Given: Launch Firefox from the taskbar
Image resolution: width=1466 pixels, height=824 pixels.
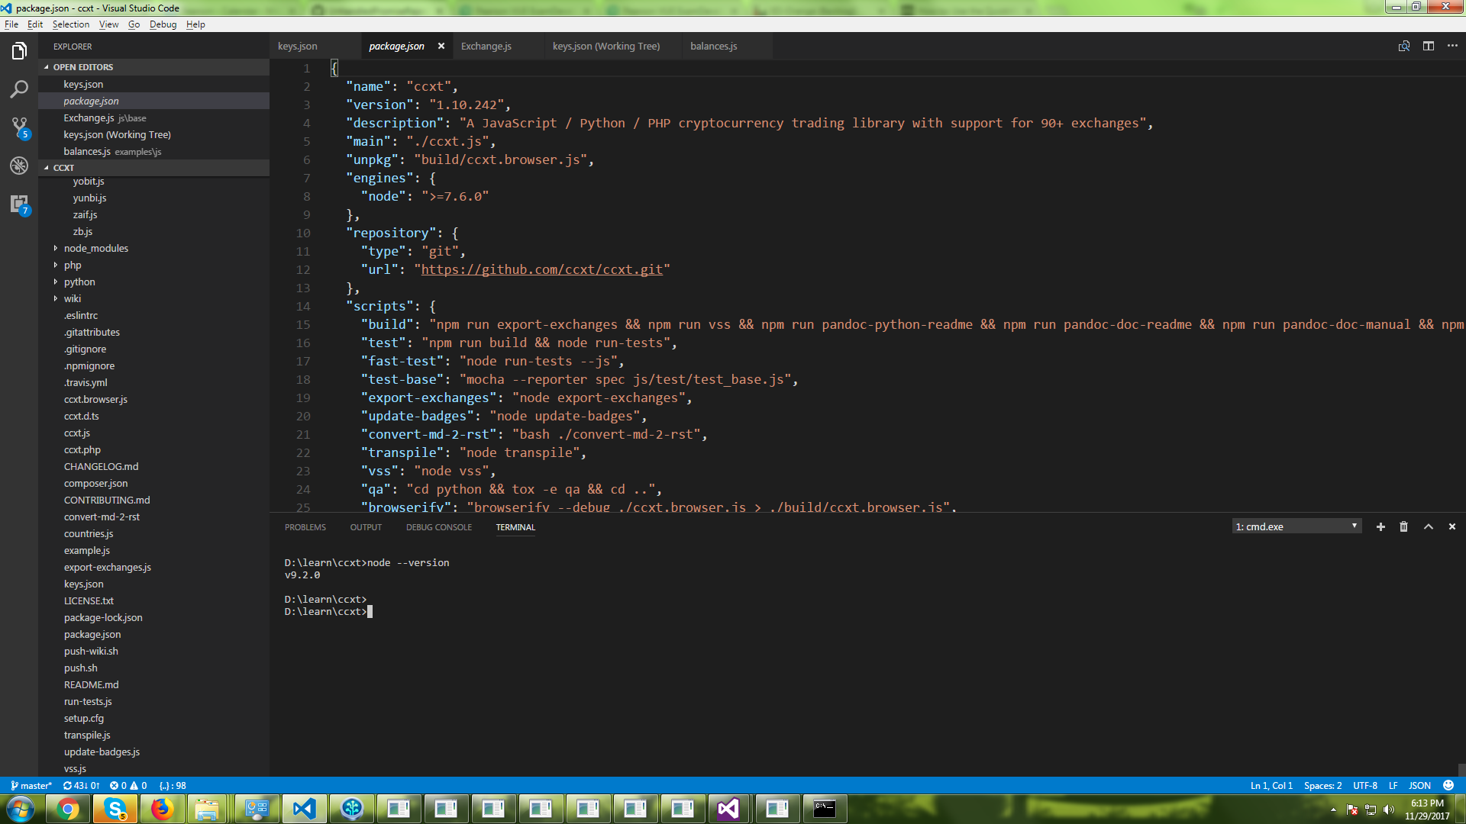Looking at the screenshot, I should pos(163,809).
